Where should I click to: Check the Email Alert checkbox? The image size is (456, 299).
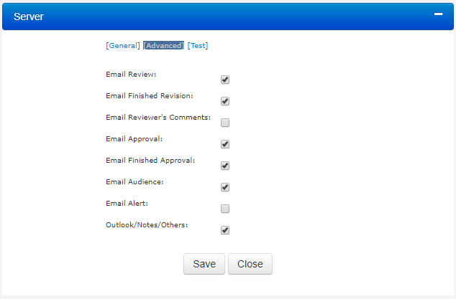225,209
